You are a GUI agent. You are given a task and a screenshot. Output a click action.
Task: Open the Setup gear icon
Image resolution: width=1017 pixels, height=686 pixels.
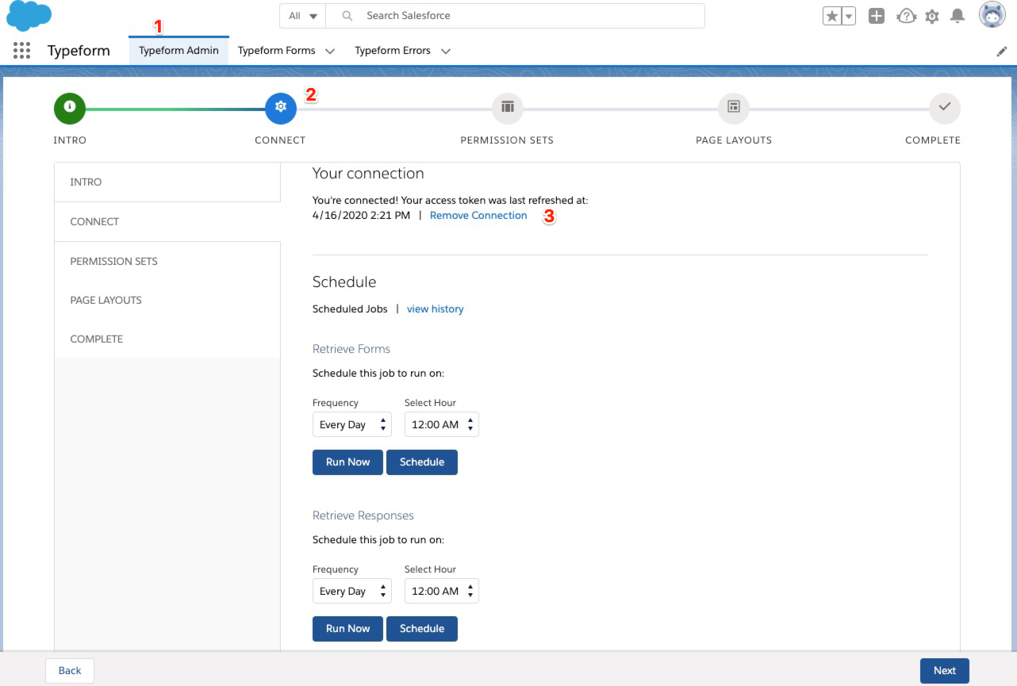[932, 16]
